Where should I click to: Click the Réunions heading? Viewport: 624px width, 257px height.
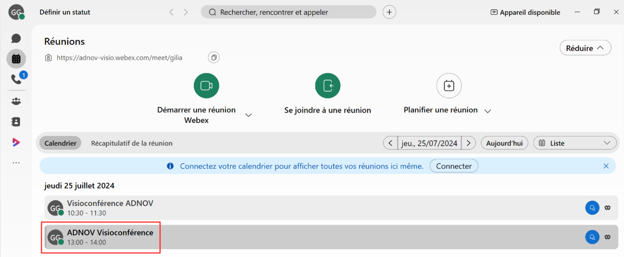[64, 42]
